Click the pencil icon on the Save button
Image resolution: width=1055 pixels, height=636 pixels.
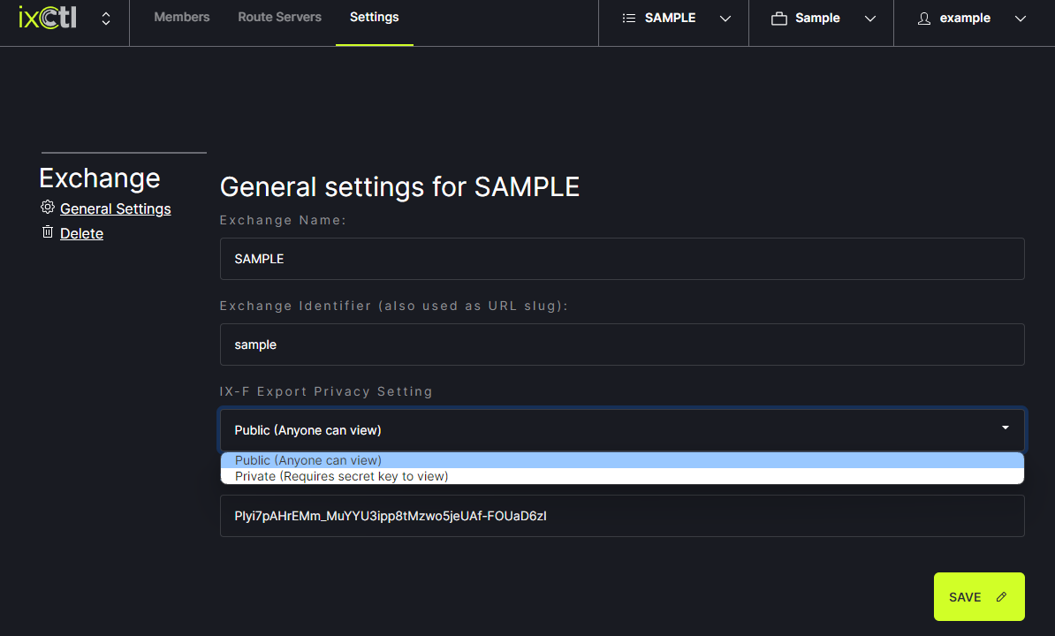click(1001, 597)
